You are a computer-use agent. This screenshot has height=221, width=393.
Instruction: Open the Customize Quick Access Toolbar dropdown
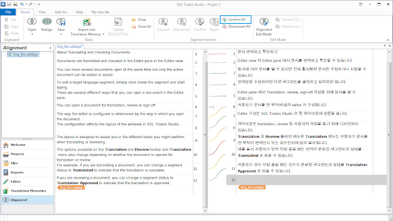[39, 4]
